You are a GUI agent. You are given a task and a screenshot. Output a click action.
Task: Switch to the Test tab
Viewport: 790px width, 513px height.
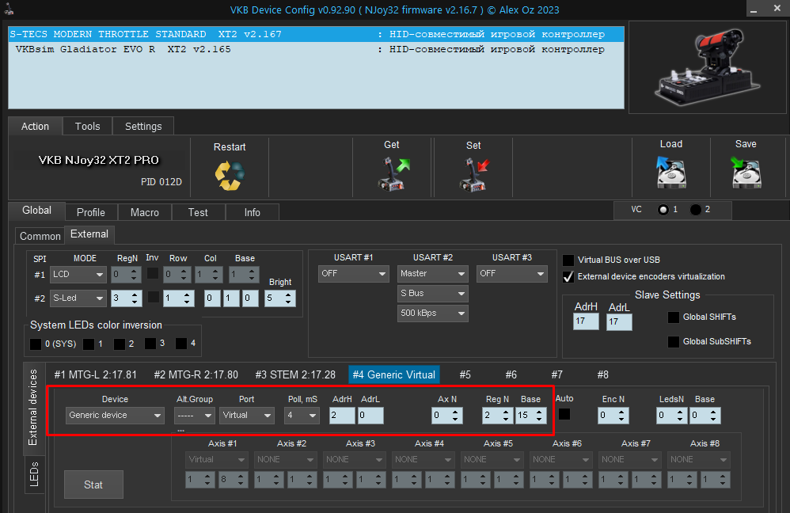pyautogui.click(x=198, y=213)
